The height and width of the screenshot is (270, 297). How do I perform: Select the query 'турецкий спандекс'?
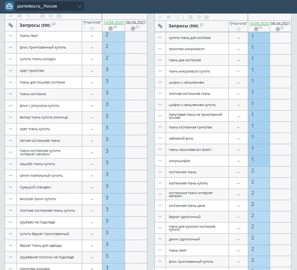(x=36, y=187)
